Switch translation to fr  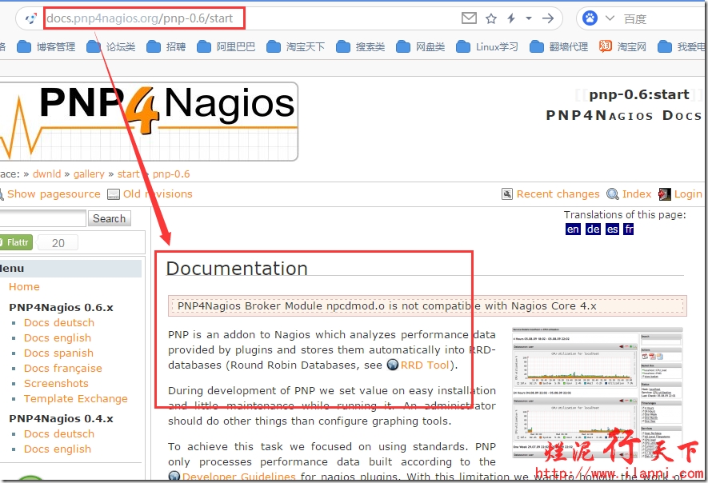click(629, 230)
